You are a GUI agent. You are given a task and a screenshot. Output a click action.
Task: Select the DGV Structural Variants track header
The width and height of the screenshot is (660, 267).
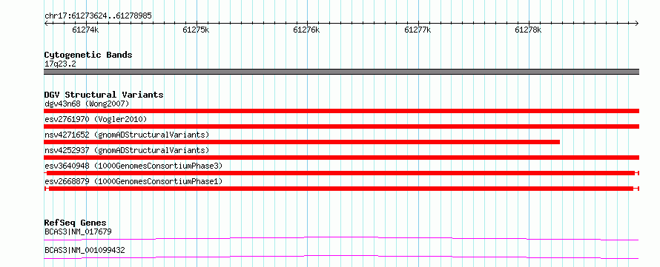pos(104,95)
